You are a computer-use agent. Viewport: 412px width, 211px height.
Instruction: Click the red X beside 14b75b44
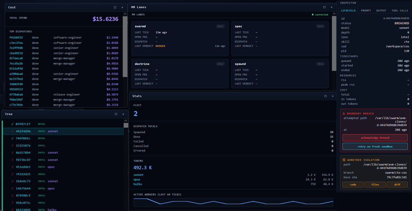(12, 188)
